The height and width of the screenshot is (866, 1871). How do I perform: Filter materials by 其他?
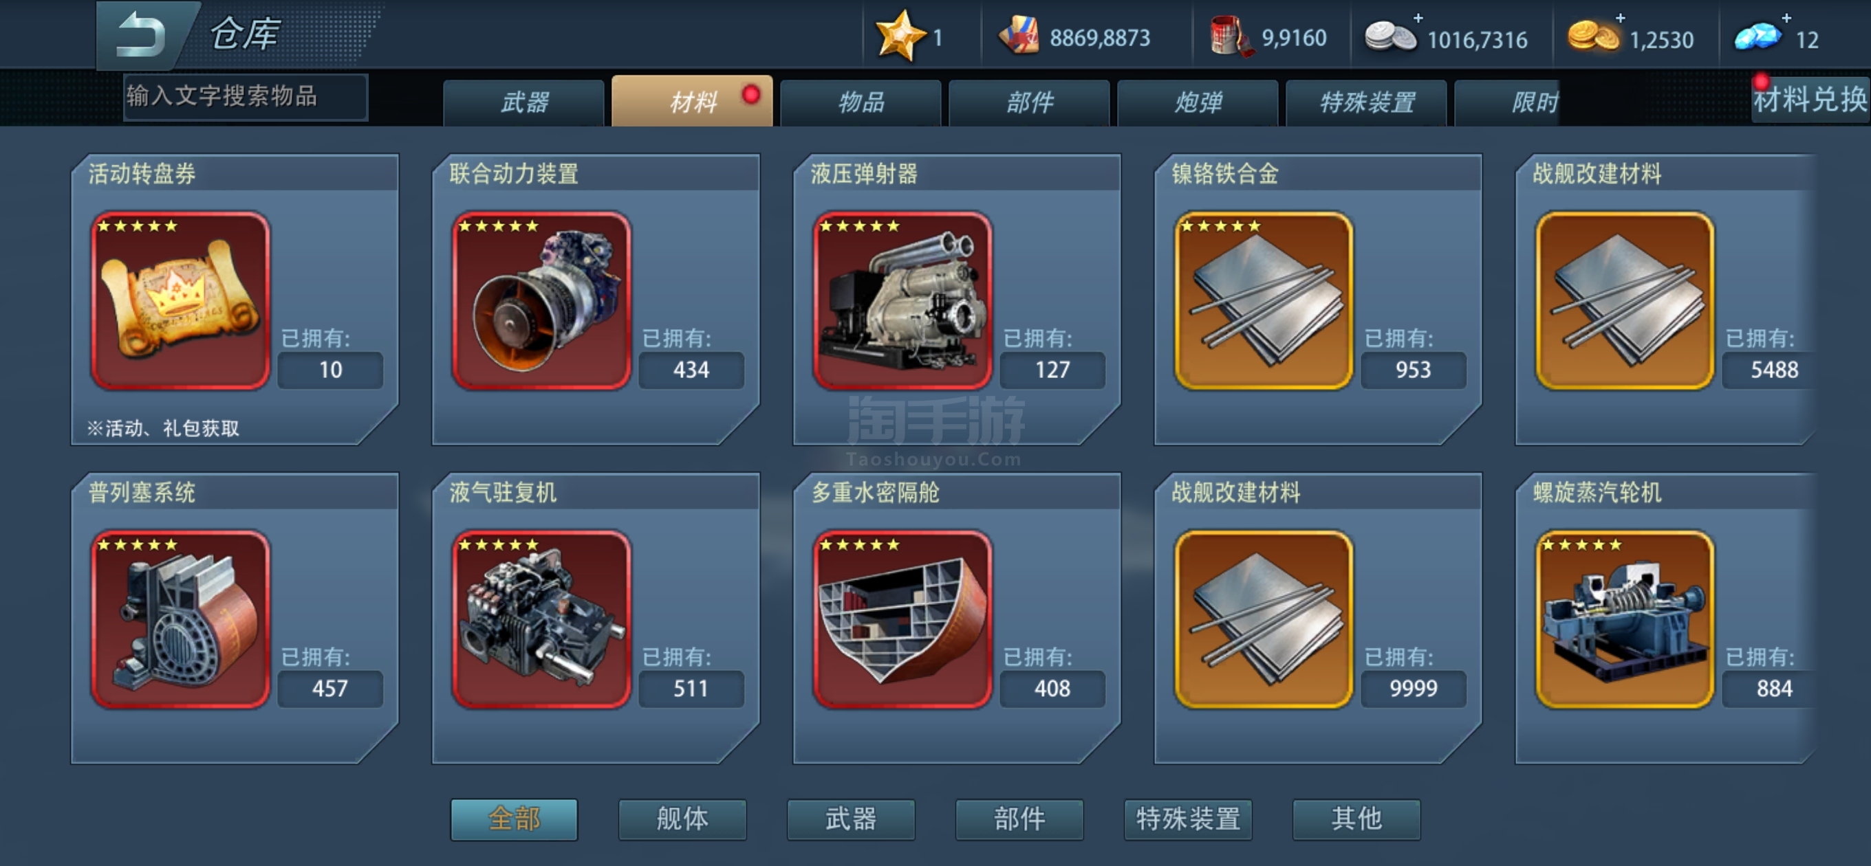click(x=1356, y=819)
